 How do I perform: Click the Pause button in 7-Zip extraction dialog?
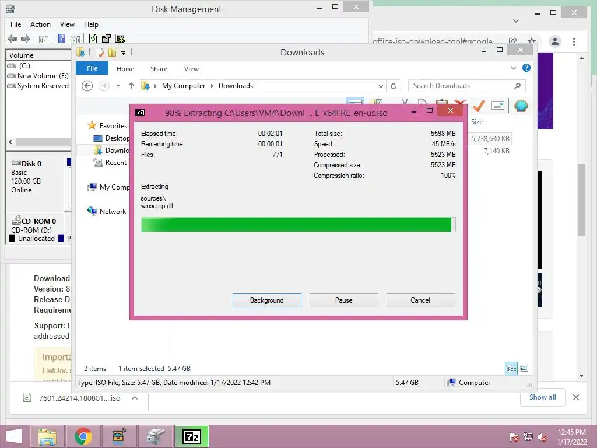click(344, 300)
